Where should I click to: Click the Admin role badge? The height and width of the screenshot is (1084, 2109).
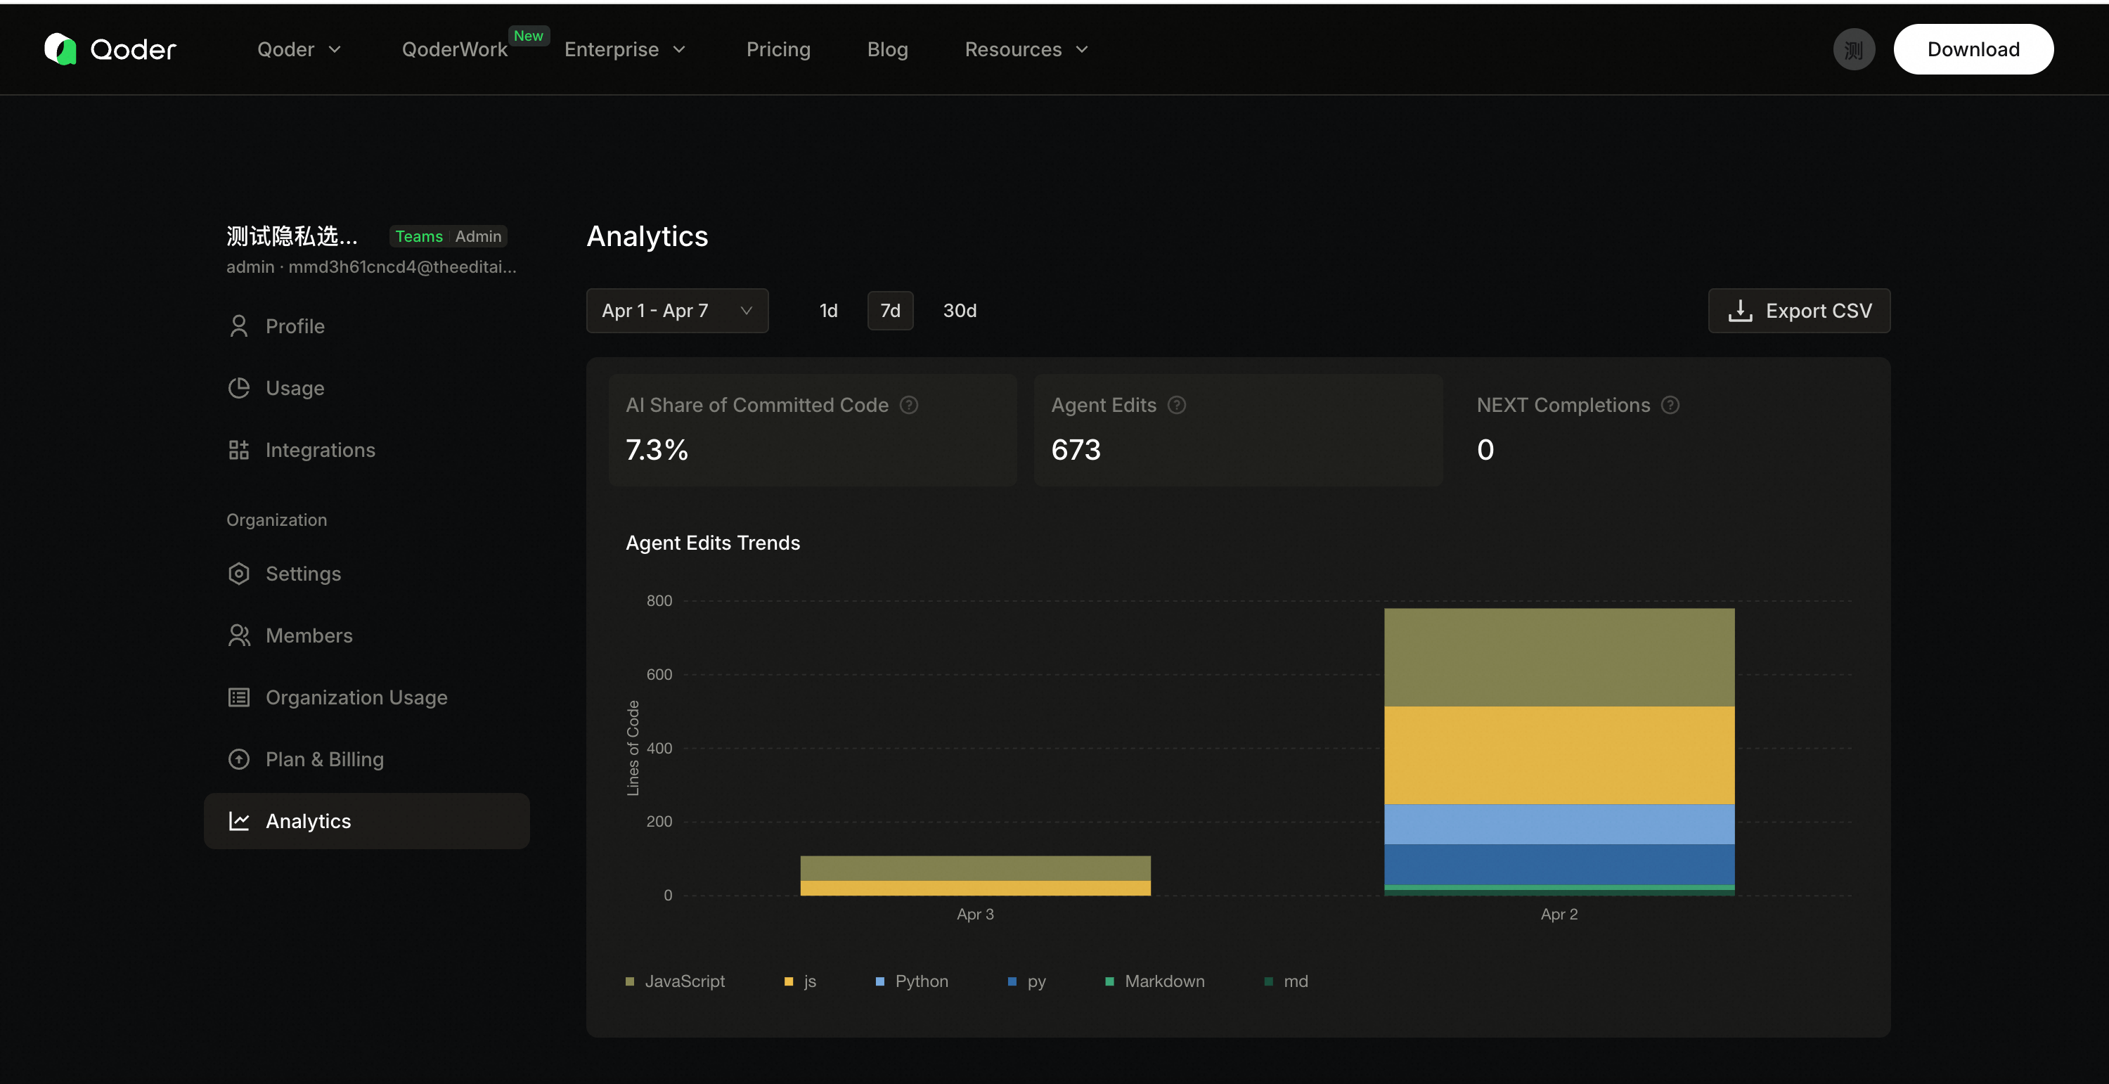(478, 237)
